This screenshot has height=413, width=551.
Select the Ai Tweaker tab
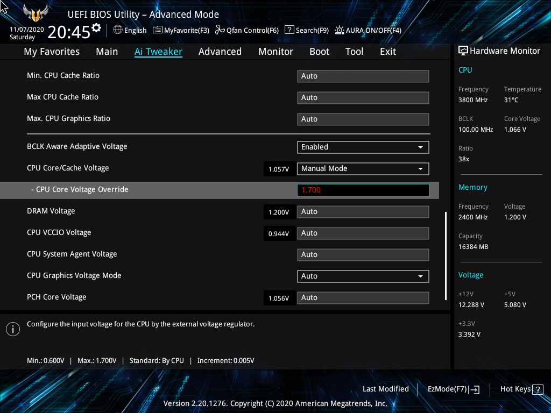click(159, 52)
